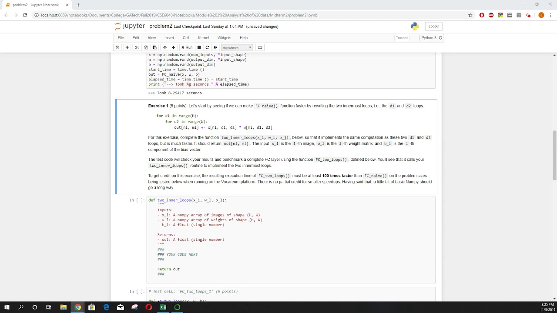Open the Edit menu
This screenshot has height=313, width=557.
(136, 38)
